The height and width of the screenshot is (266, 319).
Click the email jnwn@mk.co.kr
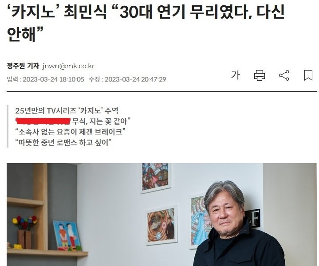tap(68, 66)
